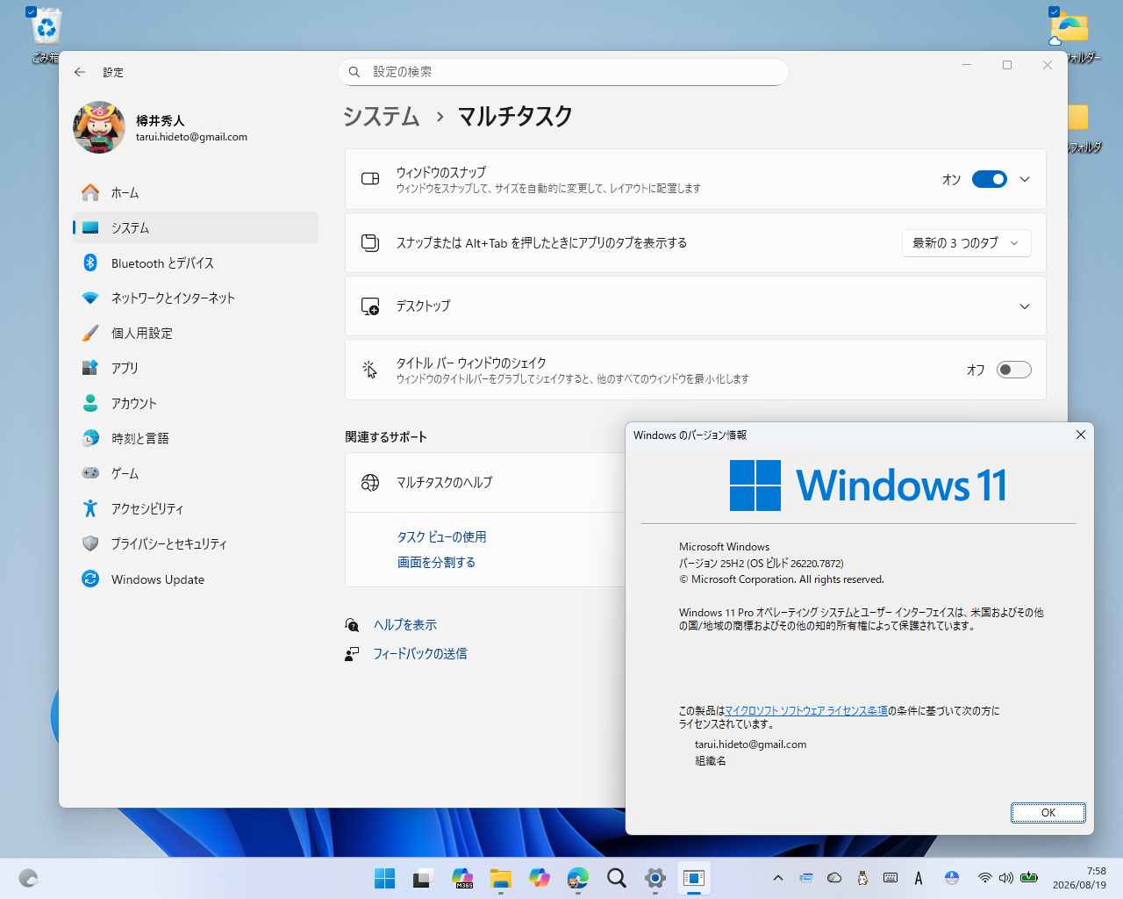Open File Explorer from the taskbar
This screenshot has width=1123, height=899.
tap(500, 878)
